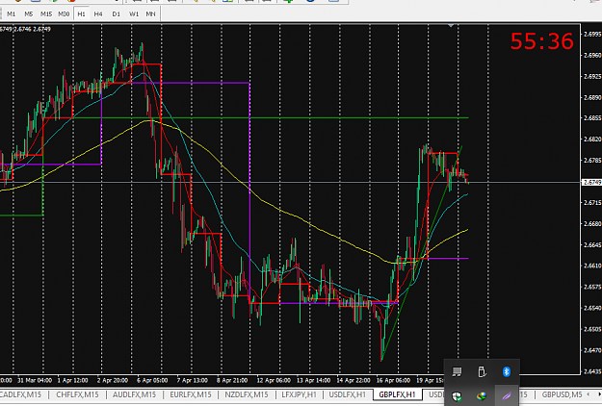602x406 pixels.
Task: Click the 2.6610 price axis label
Action: pos(592,266)
